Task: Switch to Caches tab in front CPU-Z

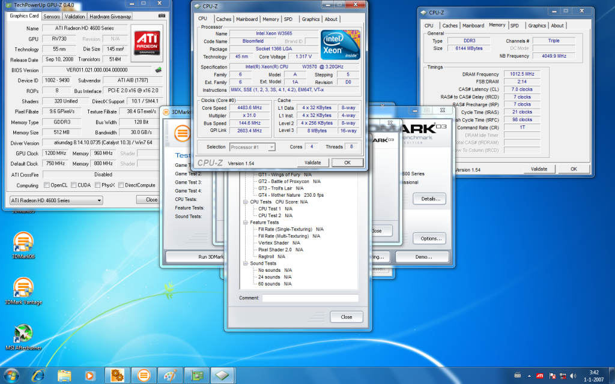Action: pyautogui.click(x=223, y=19)
